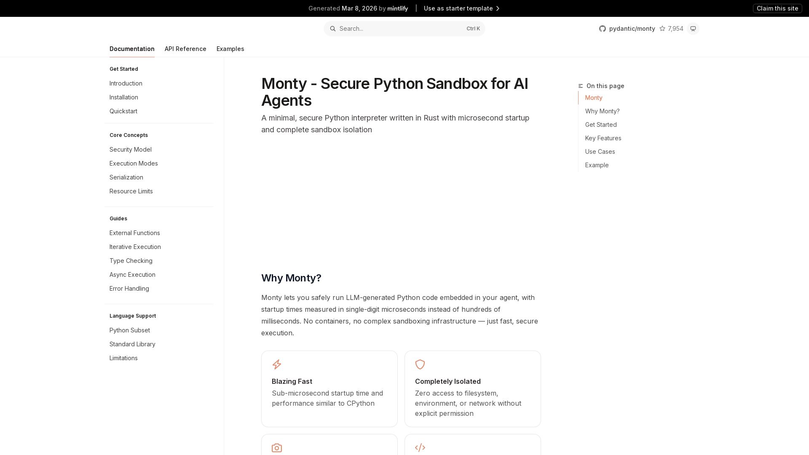Jump to Use Cases section

(600, 152)
